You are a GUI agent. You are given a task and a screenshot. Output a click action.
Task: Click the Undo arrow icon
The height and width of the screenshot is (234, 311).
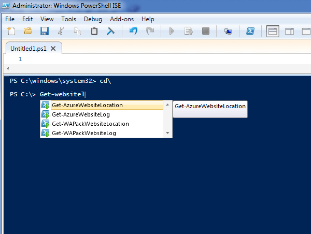133,31
